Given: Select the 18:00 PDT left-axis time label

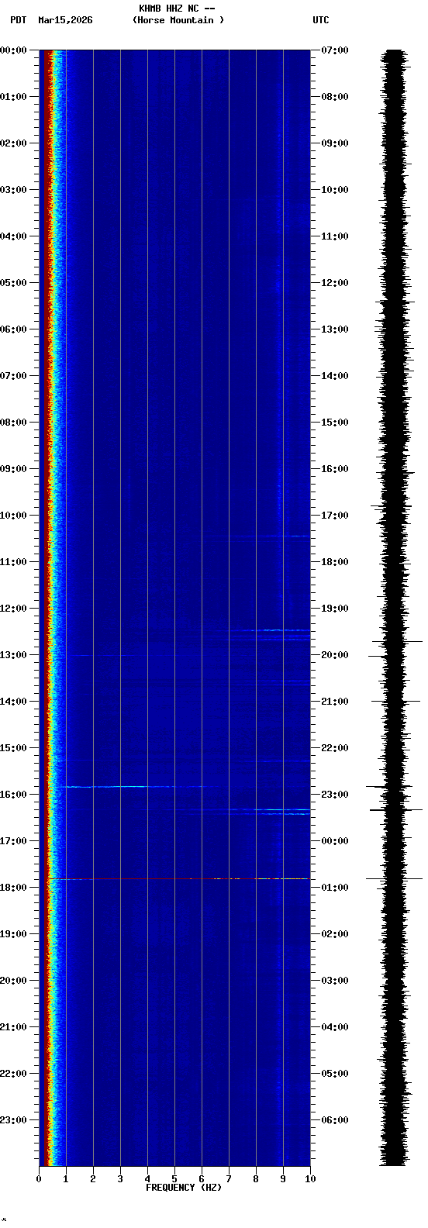Looking at the screenshot, I should click(13, 888).
